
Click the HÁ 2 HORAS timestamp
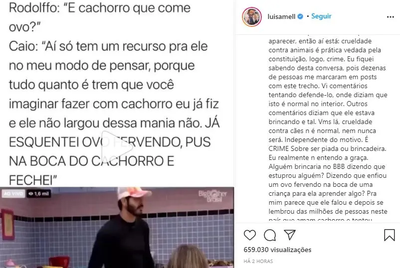click(x=258, y=261)
